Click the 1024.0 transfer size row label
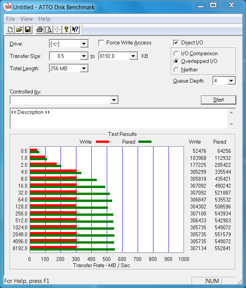Screen dimensions: 246x288 pyautogui.click(x=20, y=227)
